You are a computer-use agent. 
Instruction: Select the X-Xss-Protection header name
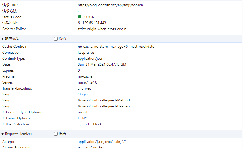[x=16, y=124]
